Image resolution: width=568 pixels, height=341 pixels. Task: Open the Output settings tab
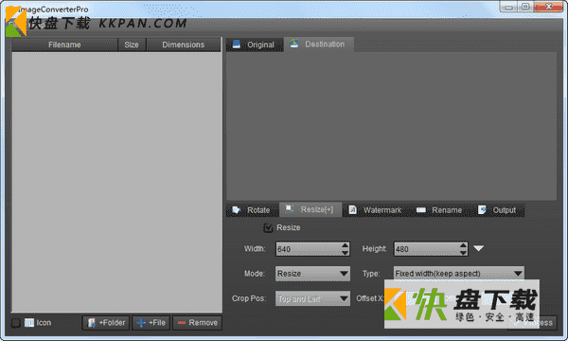497,210
